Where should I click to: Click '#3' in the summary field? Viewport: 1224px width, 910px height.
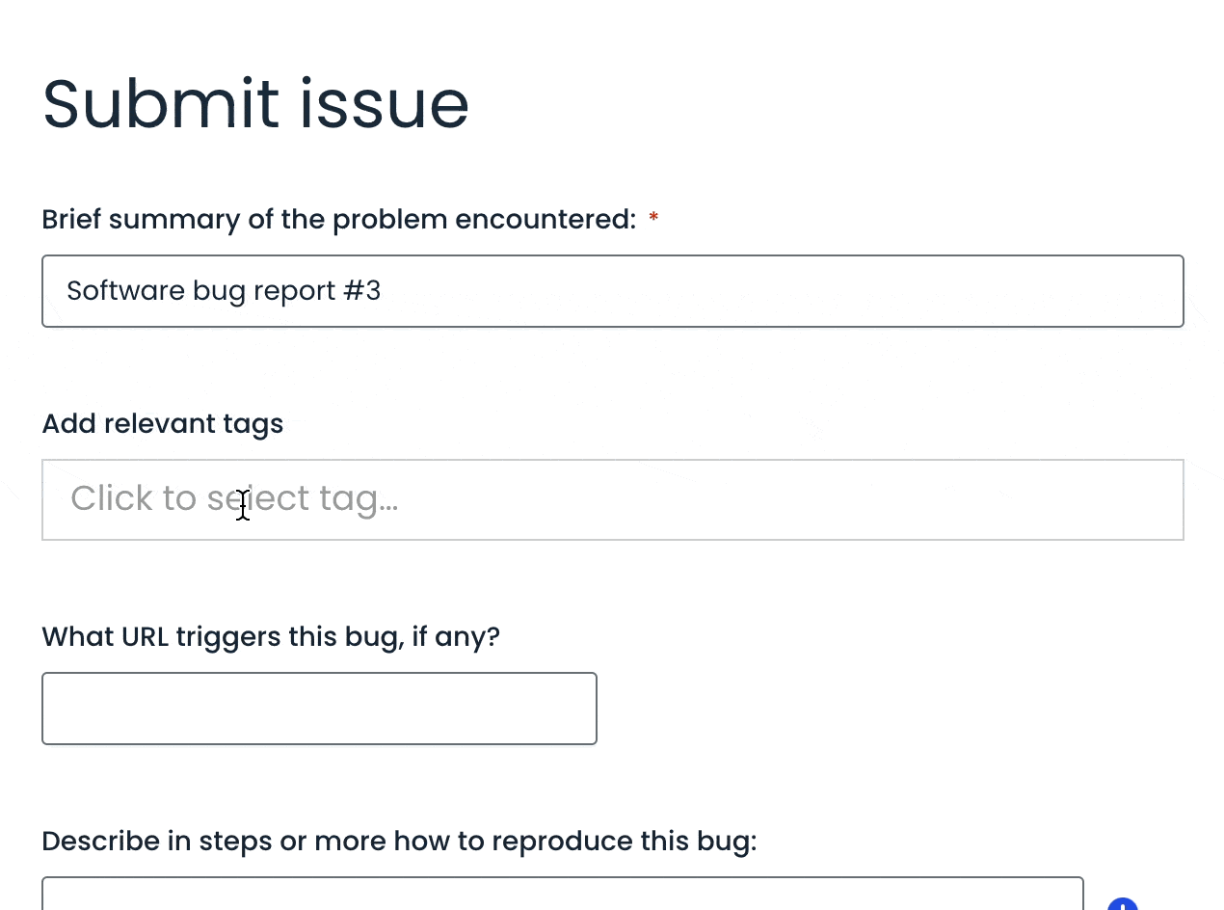[x=361, y=291]
